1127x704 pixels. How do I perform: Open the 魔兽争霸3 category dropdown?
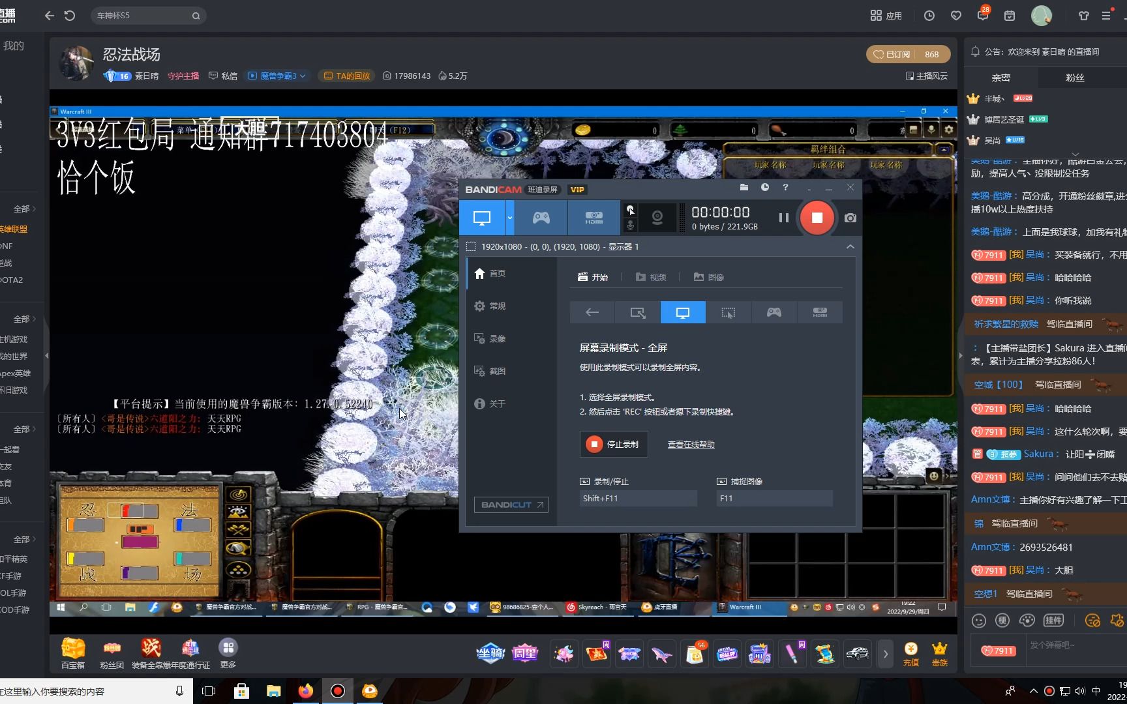(277, 76)
